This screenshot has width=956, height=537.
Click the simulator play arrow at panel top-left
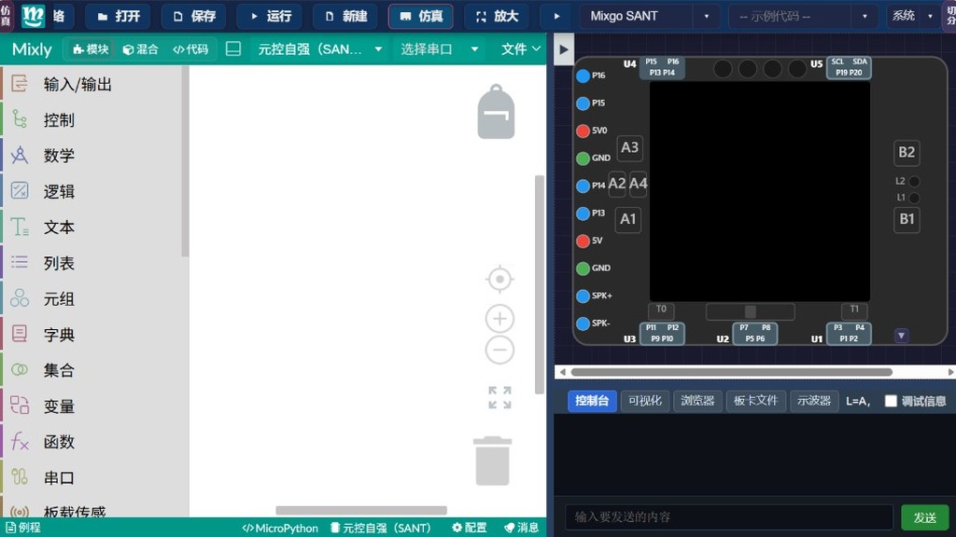tap(564, 50)
